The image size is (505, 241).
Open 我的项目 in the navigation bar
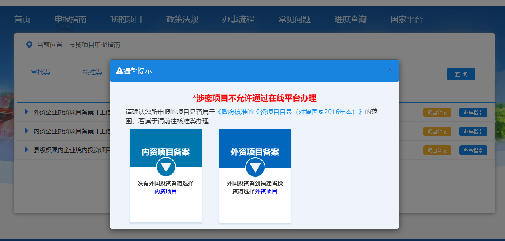126,19
